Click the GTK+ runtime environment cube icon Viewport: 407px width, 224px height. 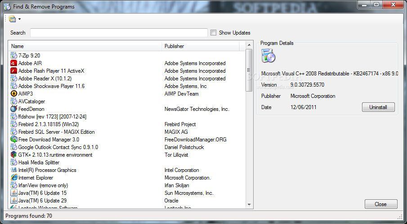pyautogui.click(x=13, y=155)
